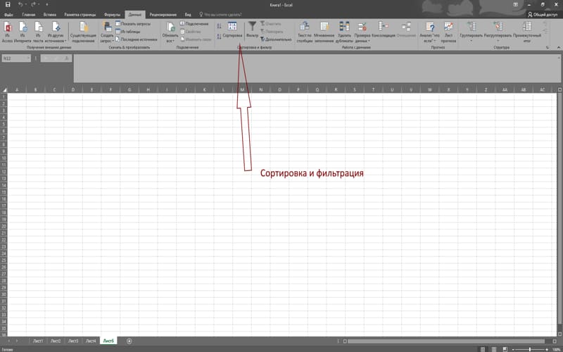Sort ascending with the A-Z icon
The width and height of the screenshot is (563, 352).
(219, 26)
